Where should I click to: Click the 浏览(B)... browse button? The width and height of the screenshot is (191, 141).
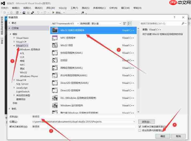click(146, 122)
